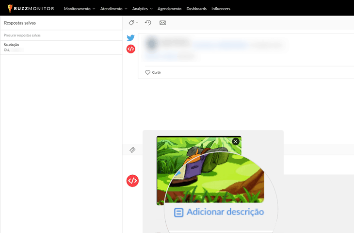Go to Agendamento
Image resolution: width=354 pixels, height=233 pixels.
169,9
